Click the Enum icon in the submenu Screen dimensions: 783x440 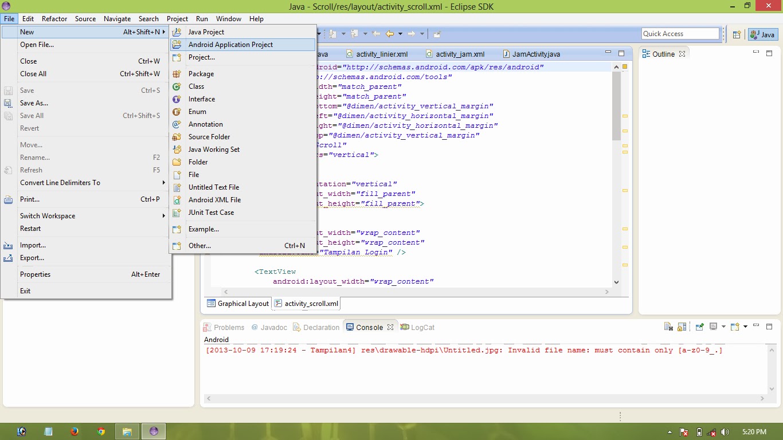pyautogui.click(x=177, y=112)
